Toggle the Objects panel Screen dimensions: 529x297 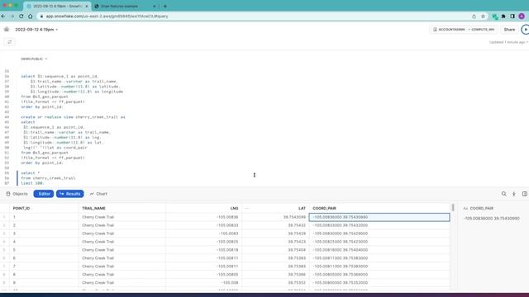click(17, 194)
